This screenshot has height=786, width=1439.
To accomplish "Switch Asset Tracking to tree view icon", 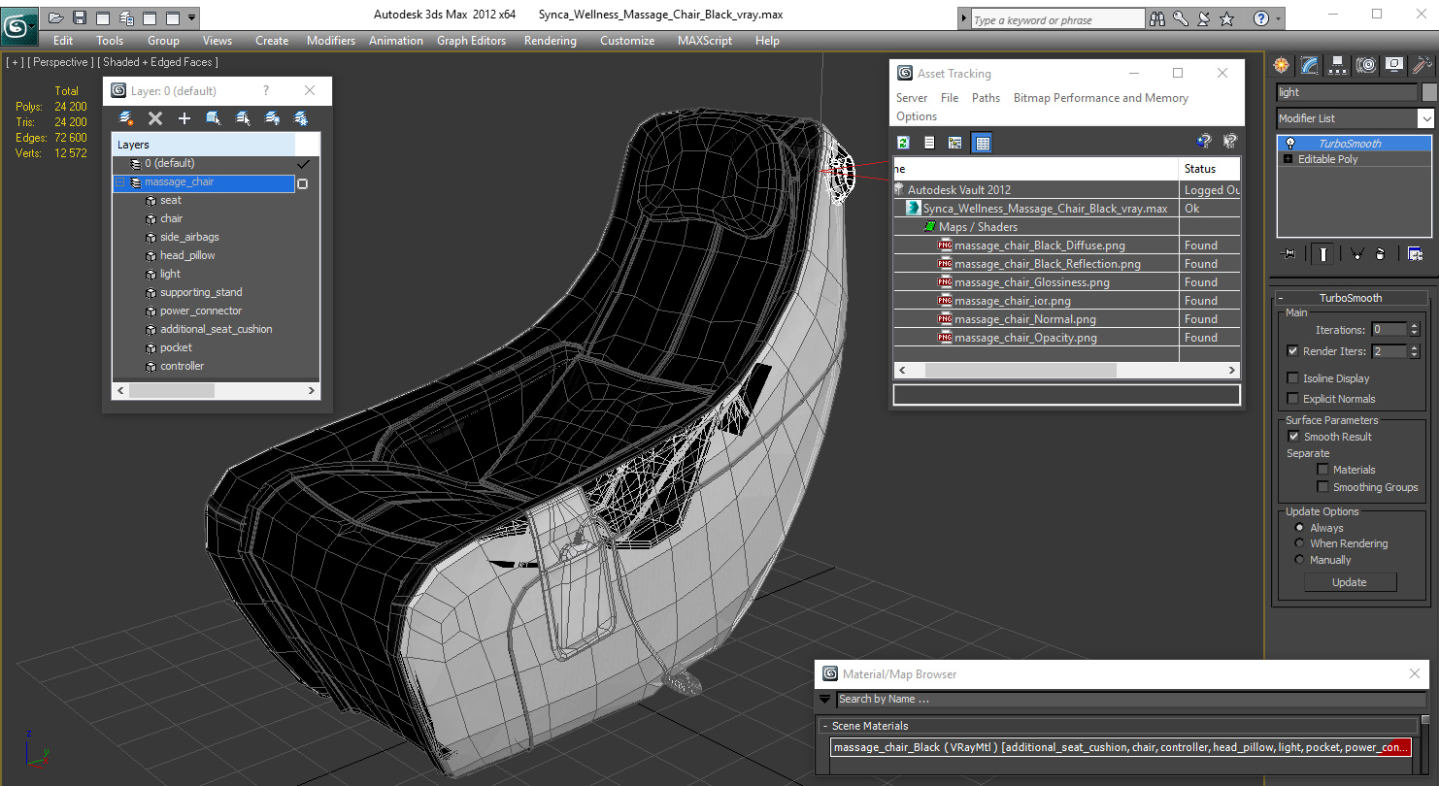I will point(955,143).
